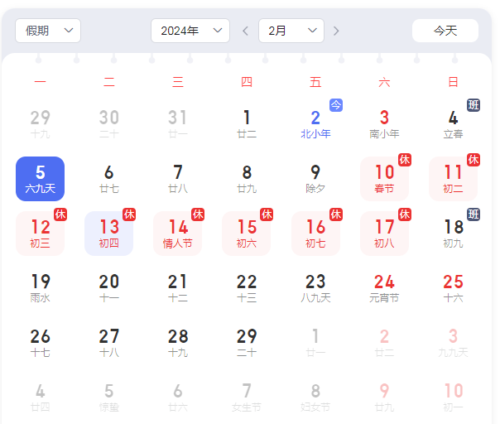
Task: Click the 今天 today button
Action: [x=445, y=31]
